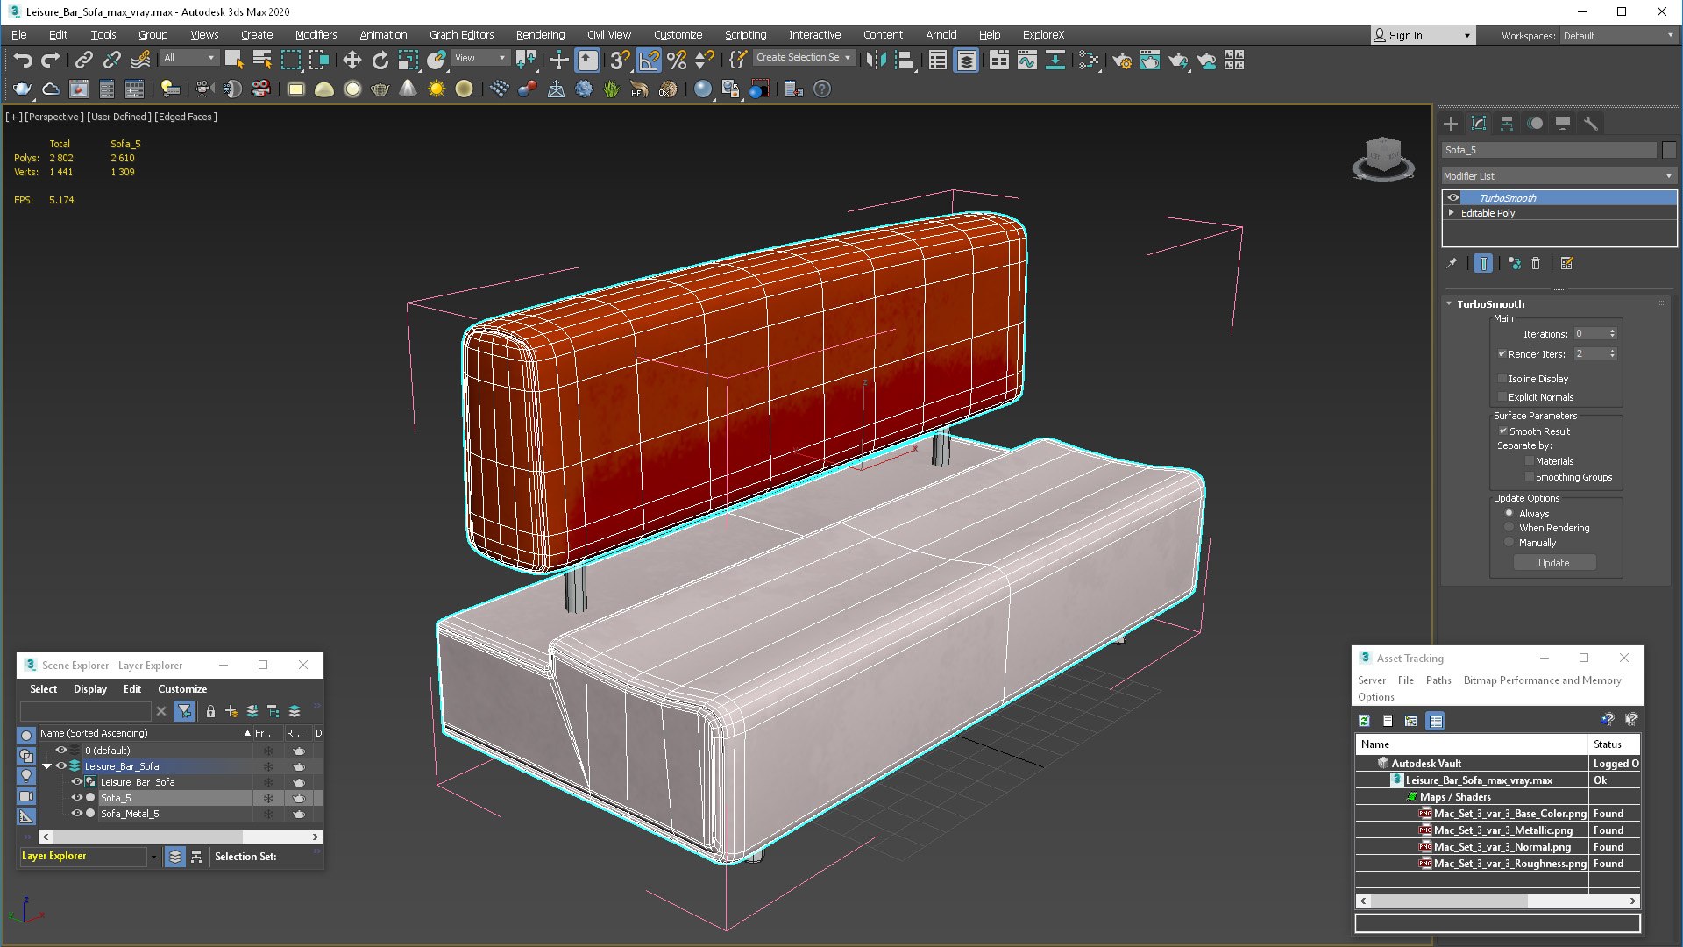
Task: Click the TurboSmooth Update button
Action: click(1554, 563)
